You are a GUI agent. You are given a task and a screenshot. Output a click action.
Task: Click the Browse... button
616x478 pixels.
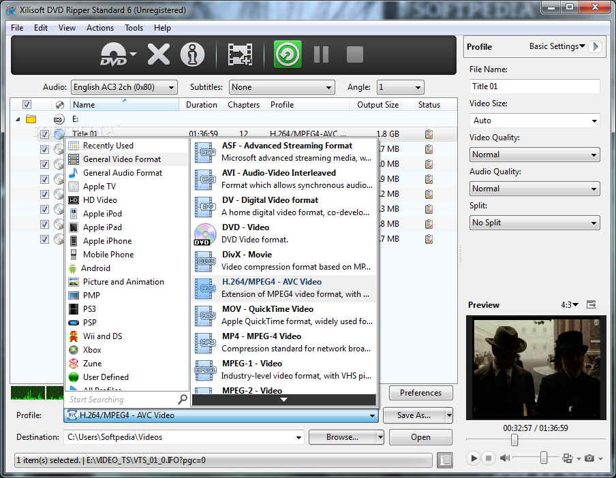coord(342,437)
